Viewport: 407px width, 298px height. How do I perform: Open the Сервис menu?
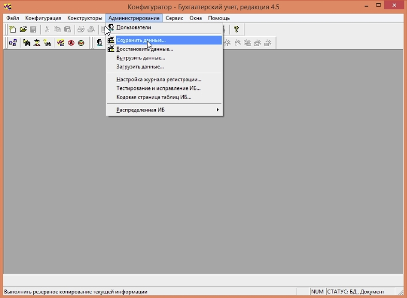point(175,18)
